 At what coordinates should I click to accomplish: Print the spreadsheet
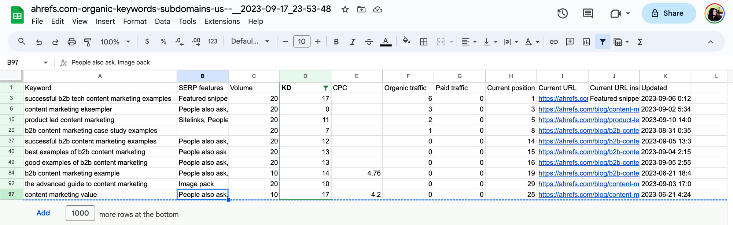pyautogui.click(x=71, y=42)
